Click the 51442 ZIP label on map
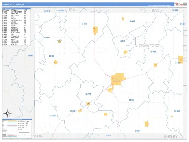This screenshot has height=142, width=189. point(132,100)
